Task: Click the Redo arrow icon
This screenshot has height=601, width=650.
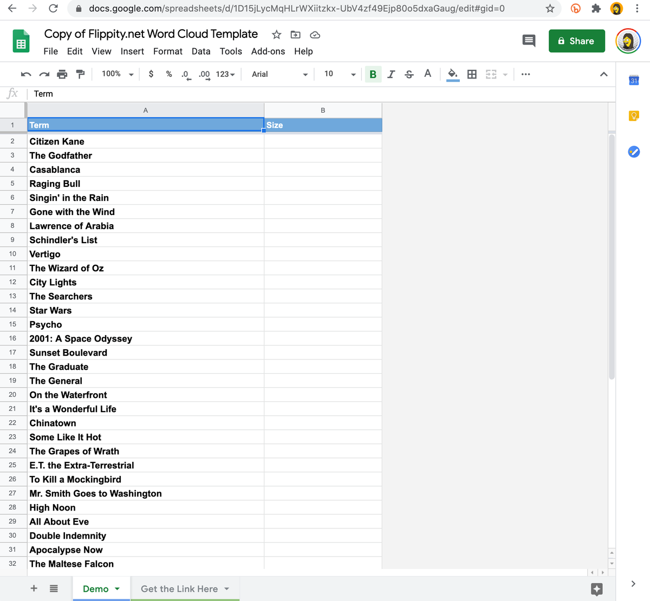Action: tap(44, 74)
